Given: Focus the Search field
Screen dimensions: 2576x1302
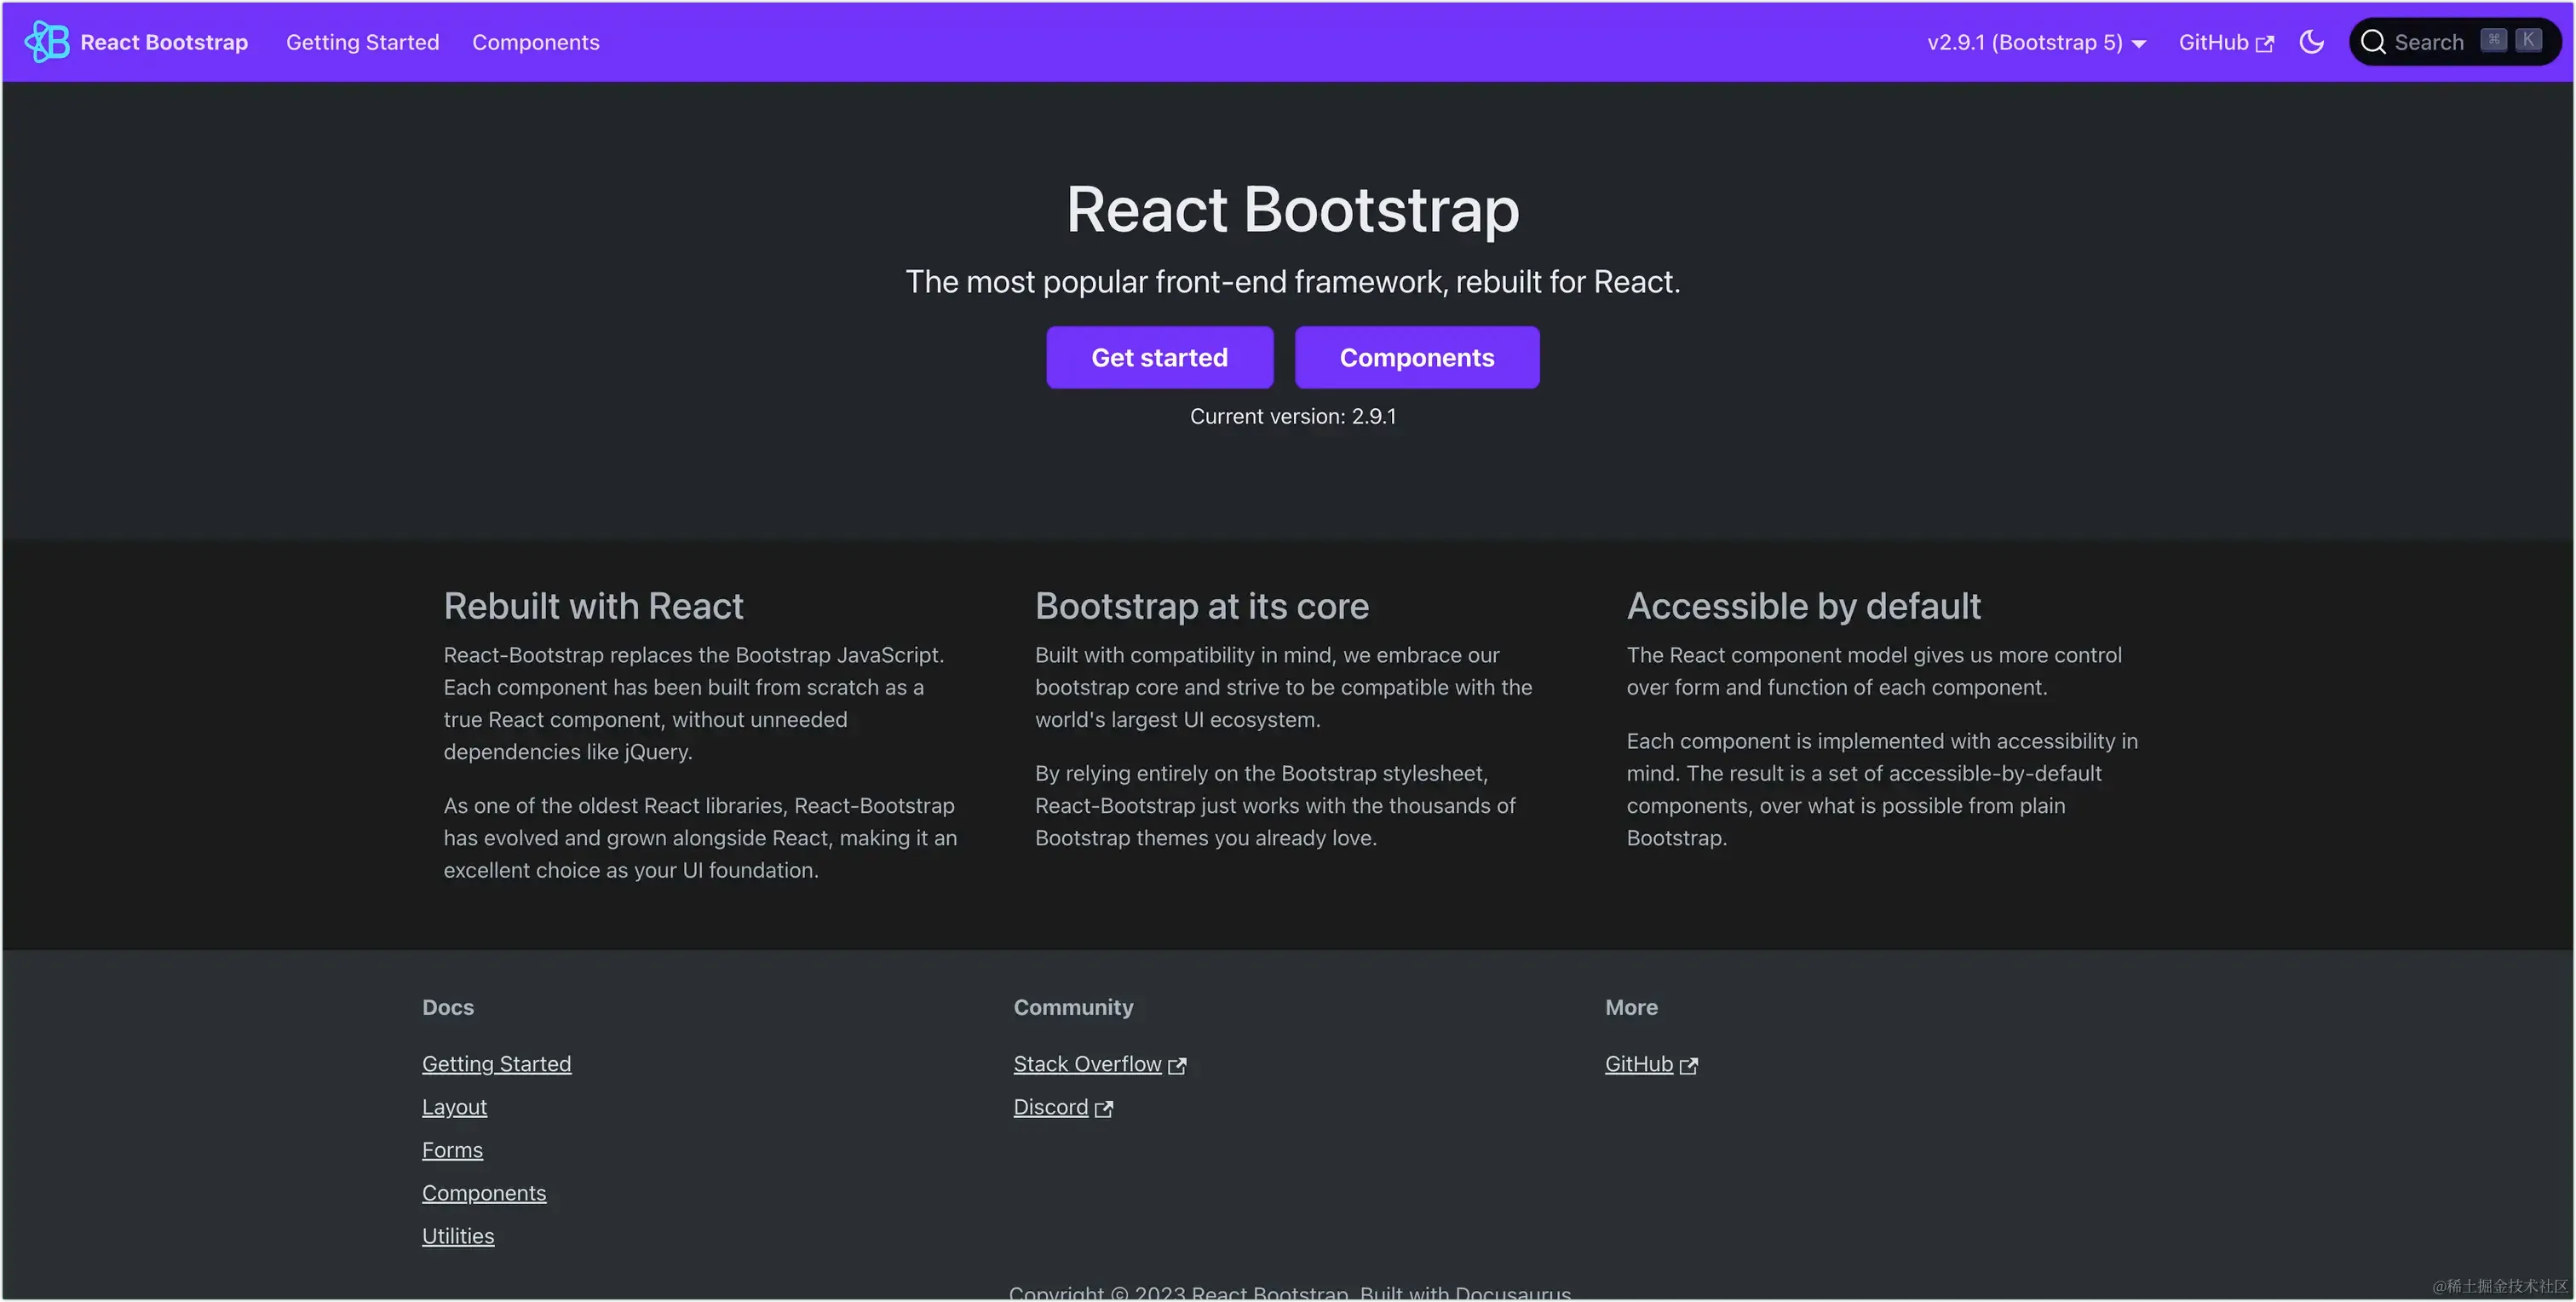Looking at the screenshot, I should point(2454,42).
